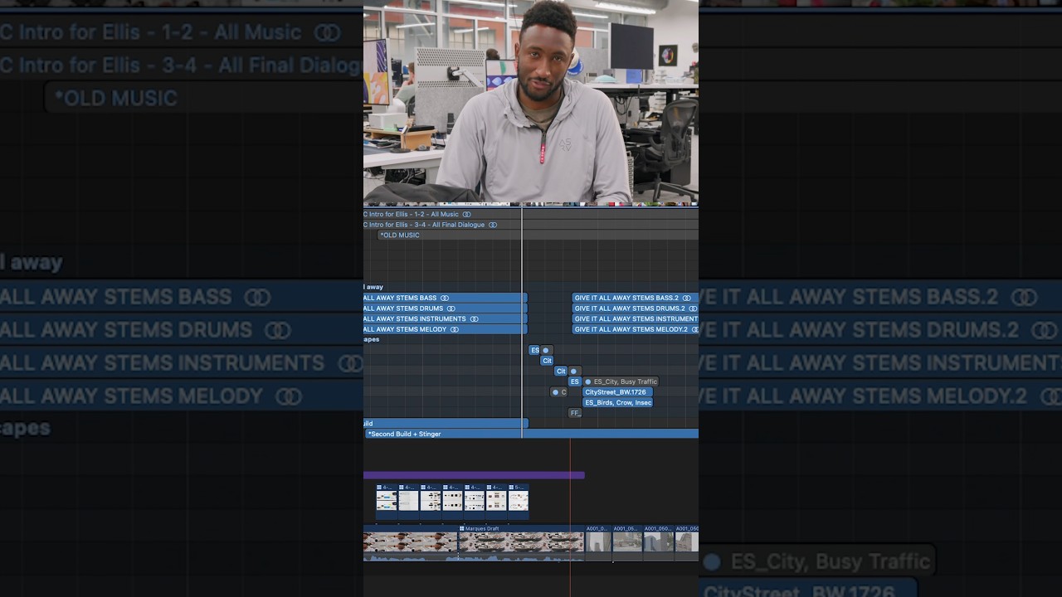
Task: Select ALL AWAY STEMS BASS clip
Action: pyautogui.click(x=445, y=298)
